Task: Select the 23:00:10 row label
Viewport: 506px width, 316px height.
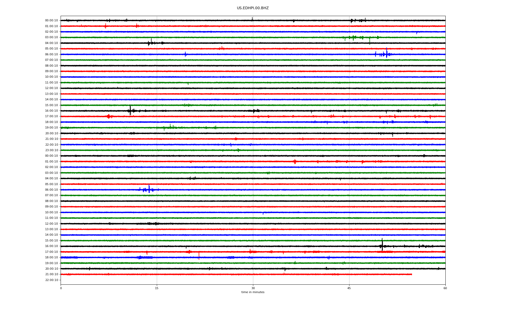Action: [x=51, y=150]
